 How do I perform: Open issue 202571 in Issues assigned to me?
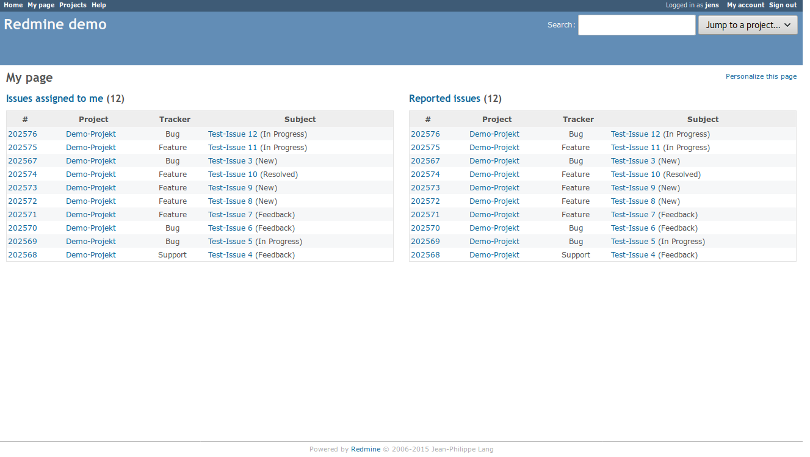(x=23, y=215)
